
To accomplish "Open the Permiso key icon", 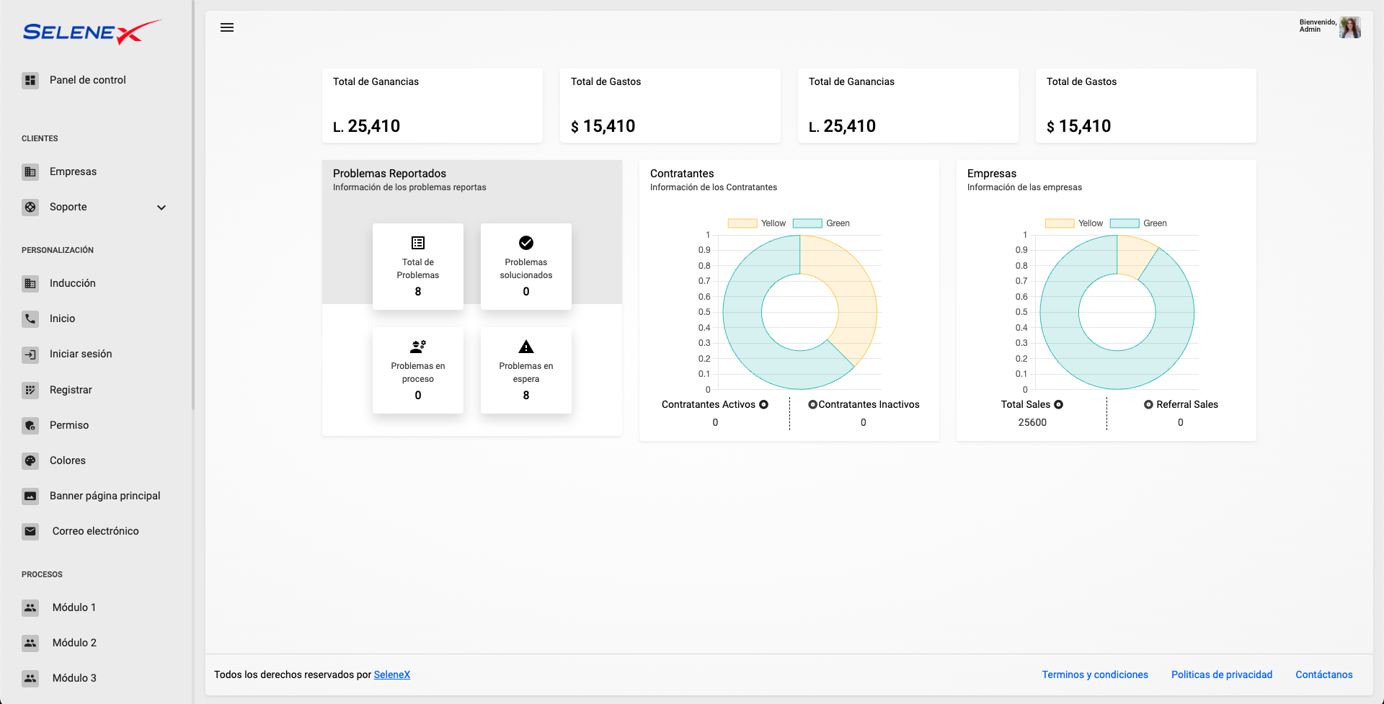I will [x=30, y=425].
